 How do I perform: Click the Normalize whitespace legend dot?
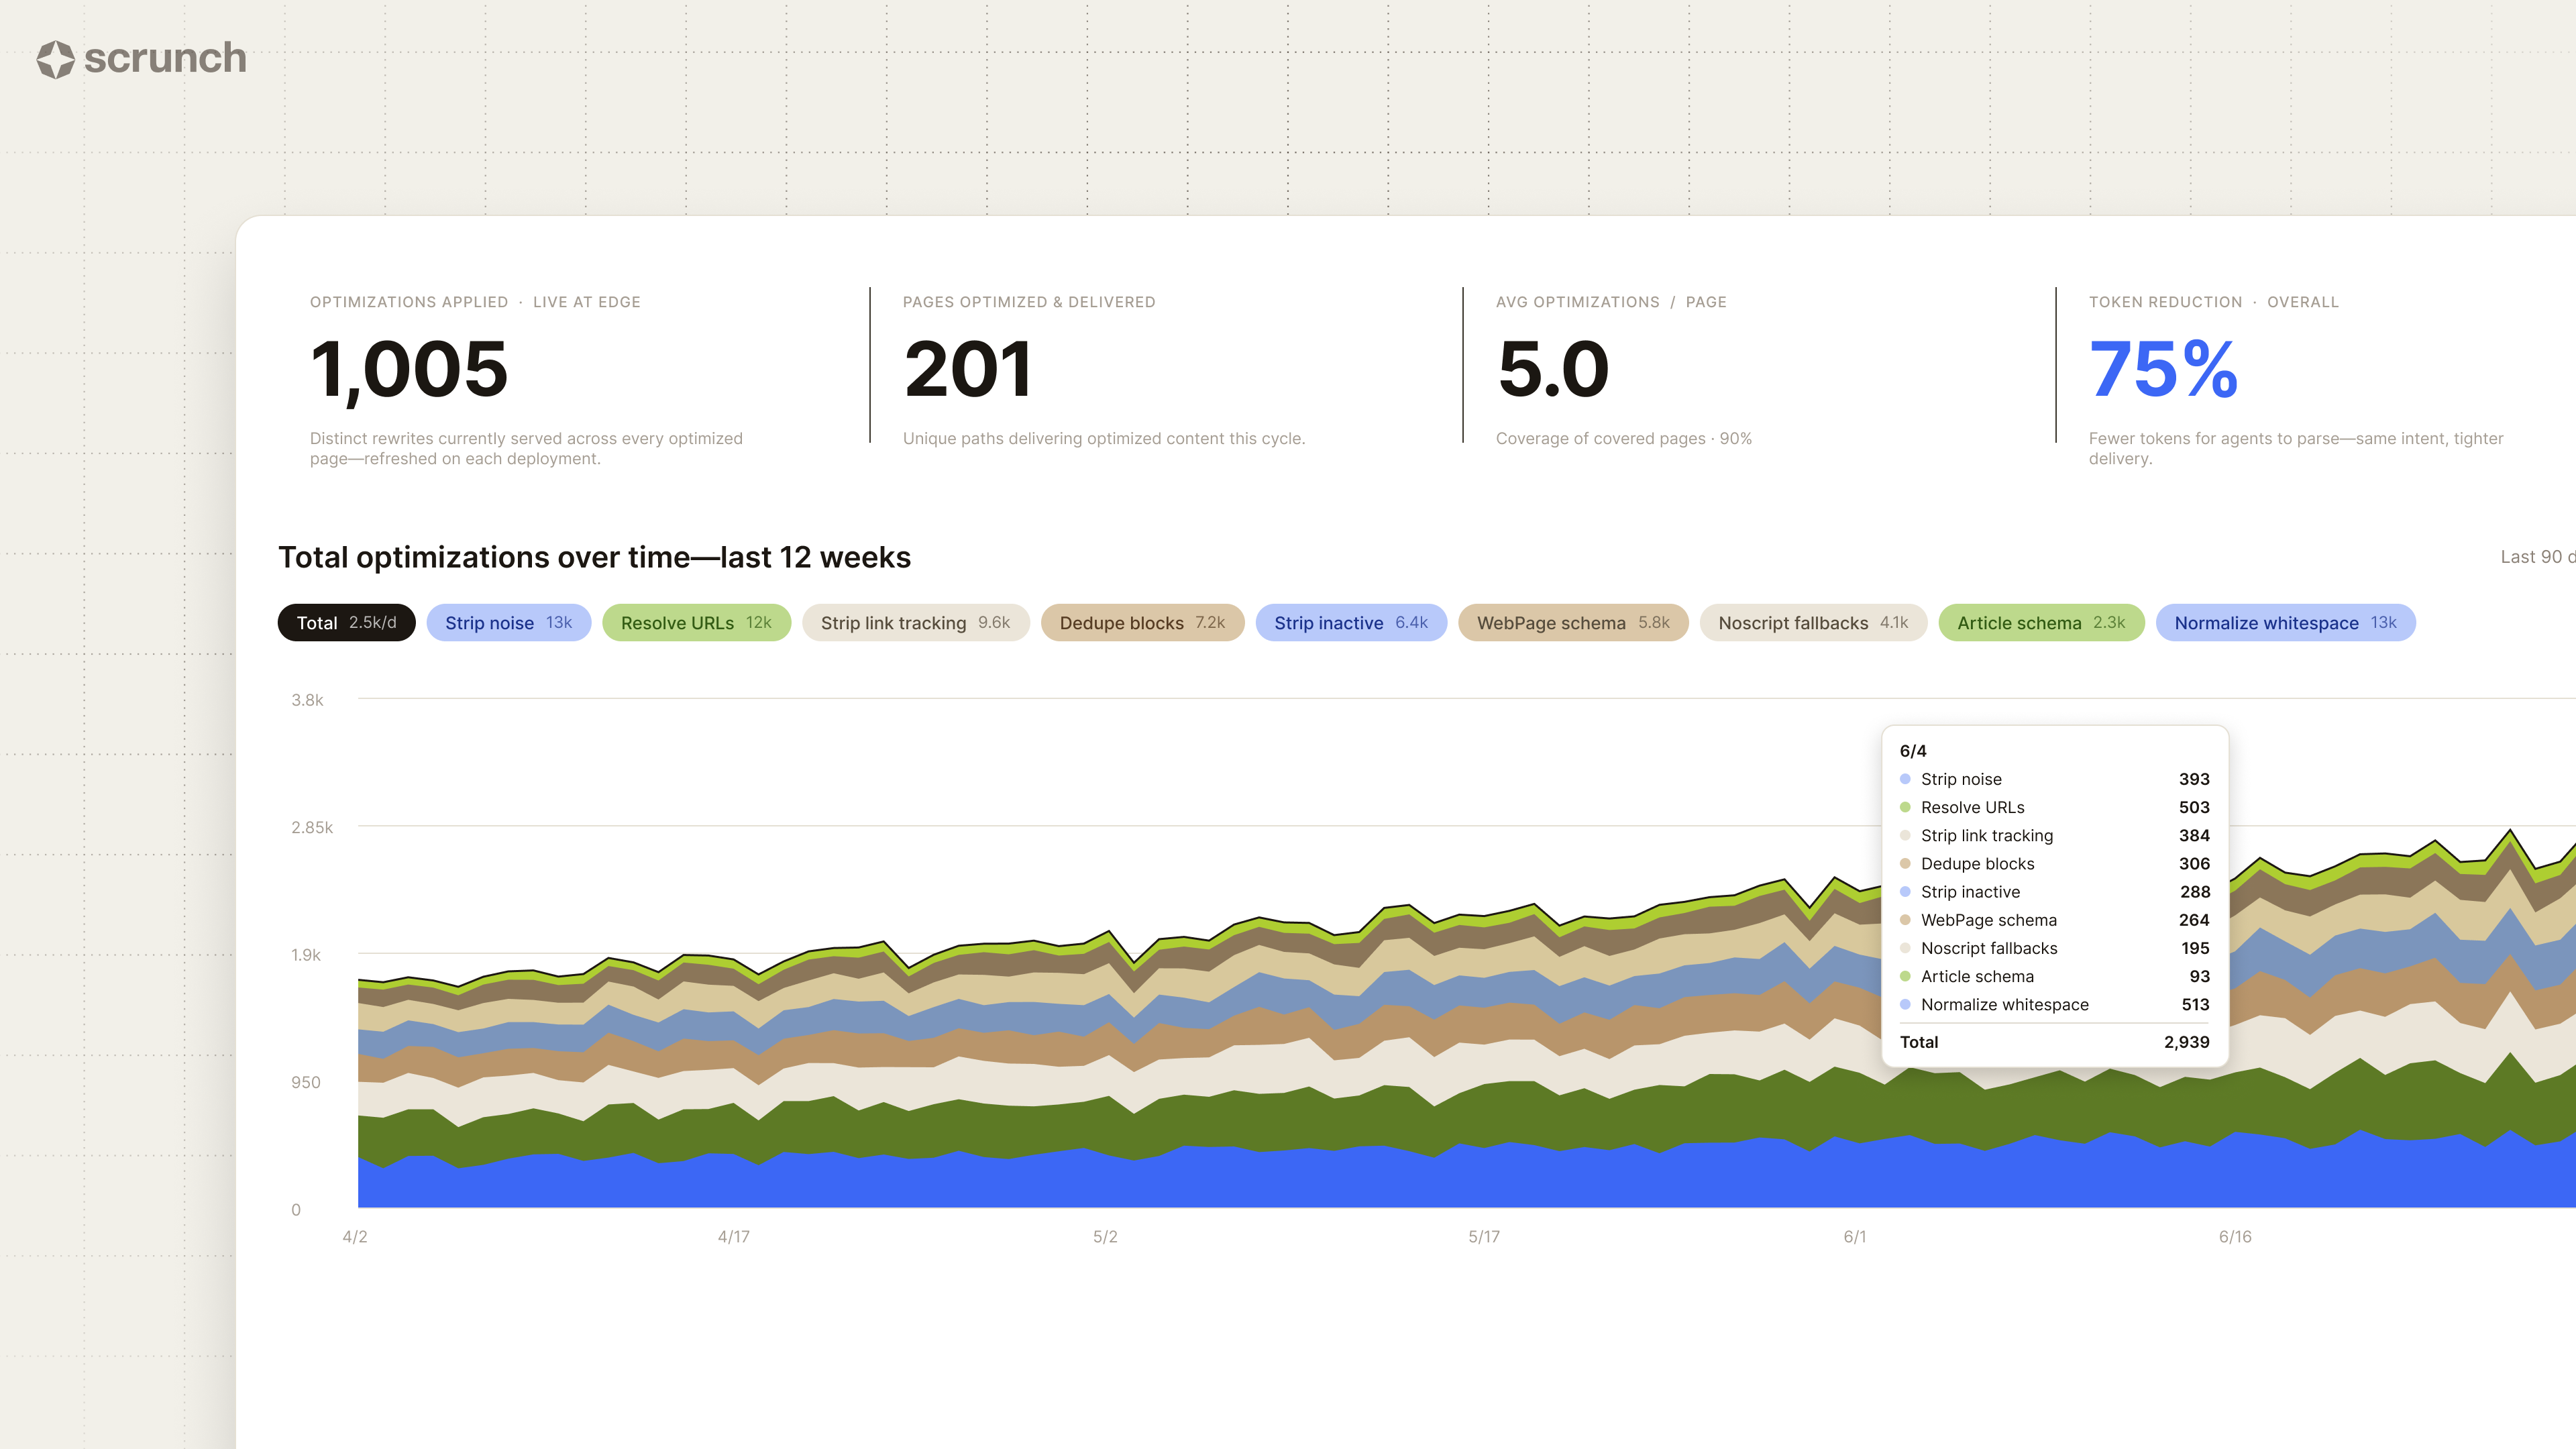coord(1905,1005)
